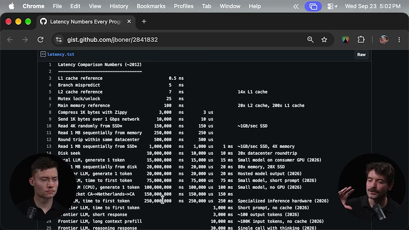Reload the page
The height and width of the screenshot is (230, 409).
[x=40, y=40]
